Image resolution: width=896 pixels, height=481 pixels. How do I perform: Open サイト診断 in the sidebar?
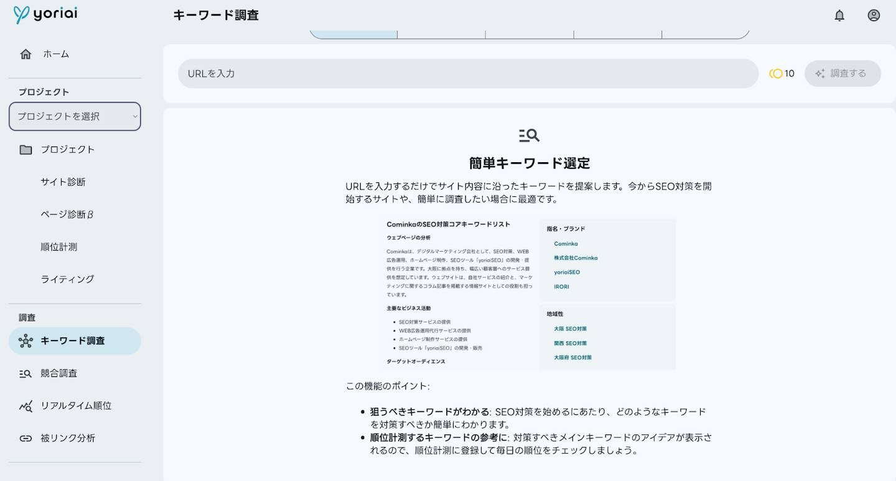pos(63,182)
